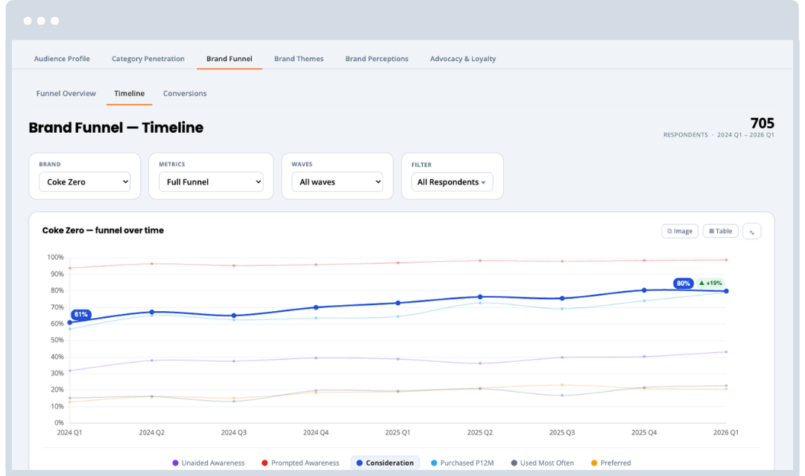
Task: Click the Coke Zero funnel over time title
Action: click(x=103, y=231)
